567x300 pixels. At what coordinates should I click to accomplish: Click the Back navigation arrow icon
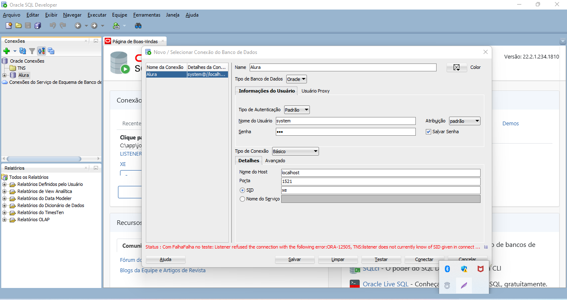78,26
